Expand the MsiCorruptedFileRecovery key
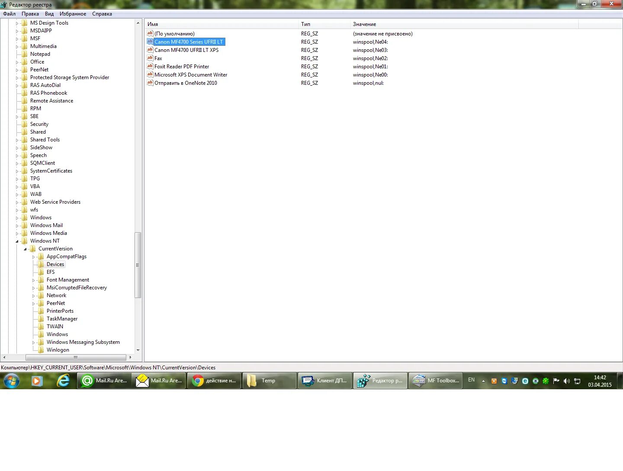Screen dimensions: 623x471 [33, 288]
